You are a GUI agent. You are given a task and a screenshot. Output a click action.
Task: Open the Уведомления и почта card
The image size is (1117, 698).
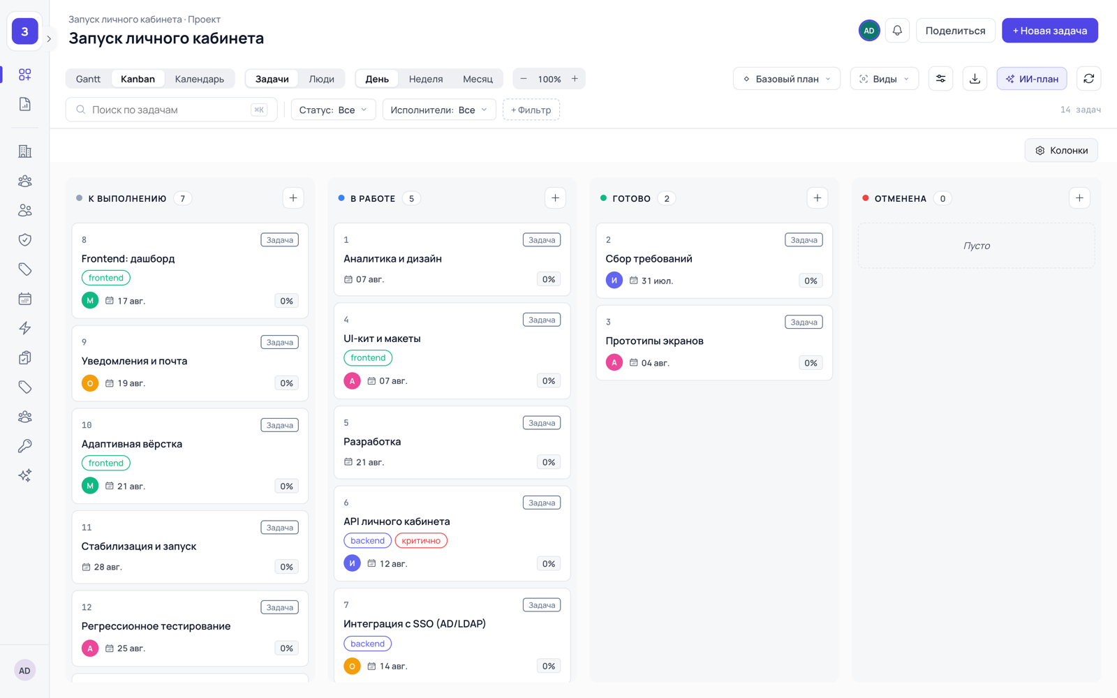click(190, 363)
